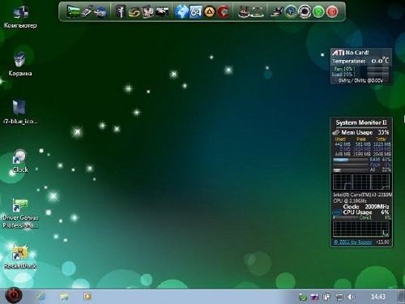Open Internet Explorer from the taskbar
This screenshot has height=304, width=405.
click(x=41, y=297)
